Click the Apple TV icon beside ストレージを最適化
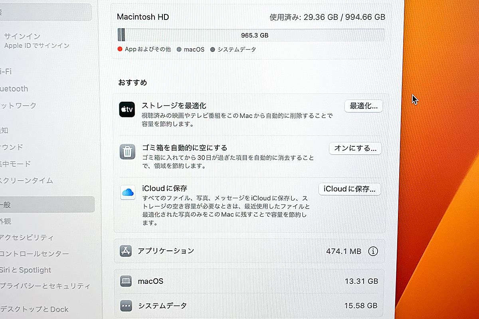The width and height of the screenshot is (479, 319). [127, 109]
